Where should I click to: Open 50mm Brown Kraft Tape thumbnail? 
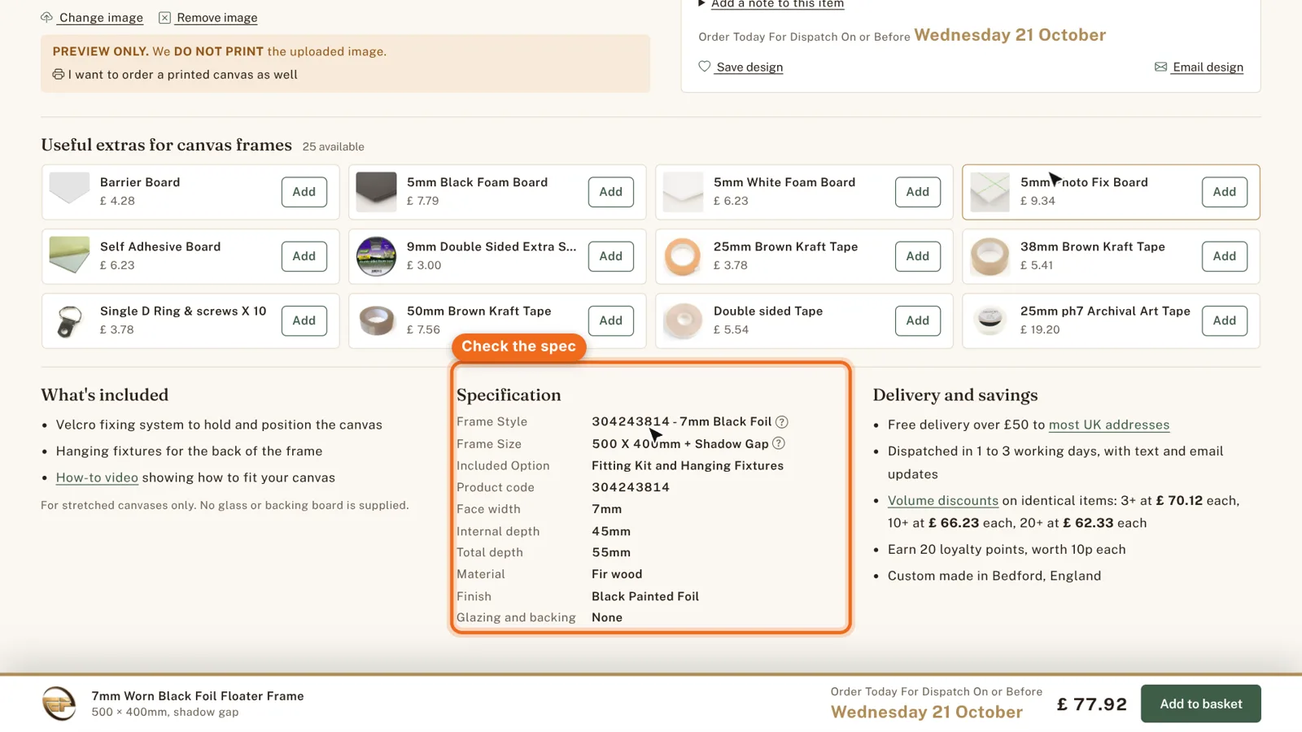pyautogui.click(x=376, y=320)
